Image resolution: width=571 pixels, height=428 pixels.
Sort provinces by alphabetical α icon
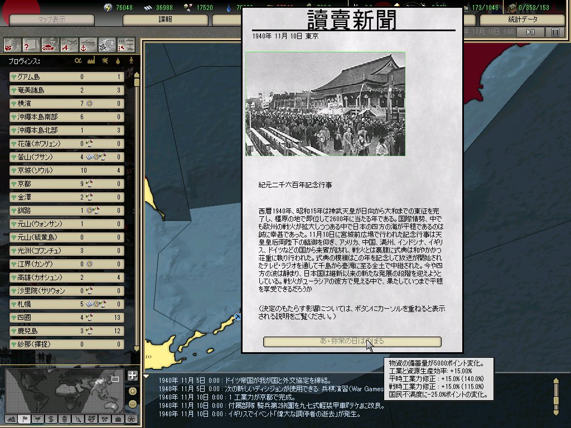78,61
